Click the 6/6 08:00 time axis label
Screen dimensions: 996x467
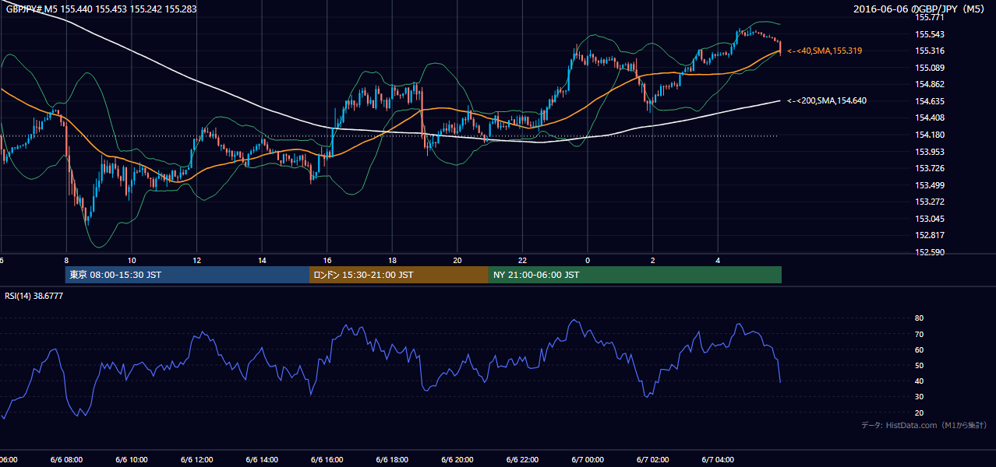pos(66,460)
